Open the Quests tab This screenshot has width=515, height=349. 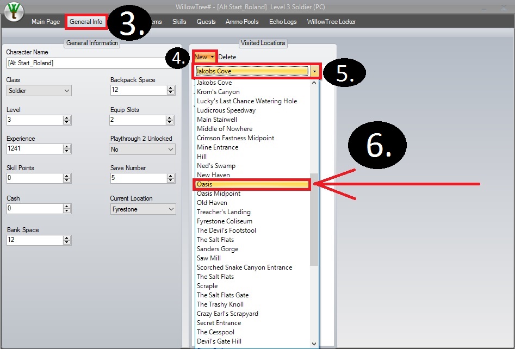(x=206, y=22)
